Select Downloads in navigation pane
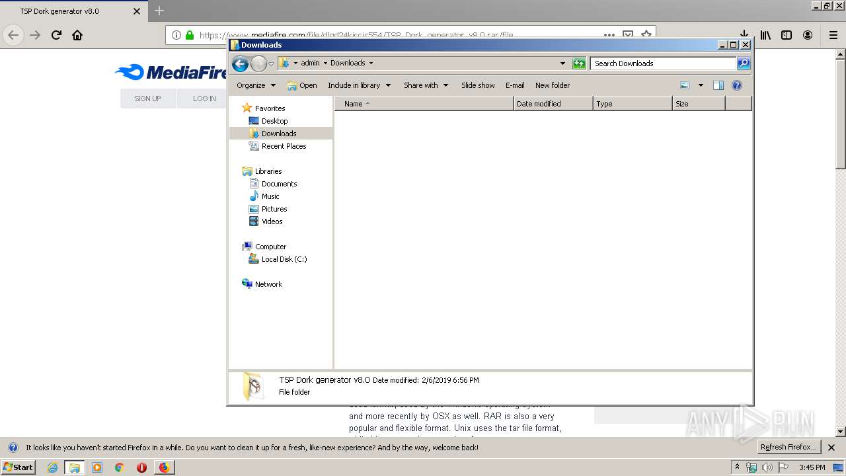 278,134
